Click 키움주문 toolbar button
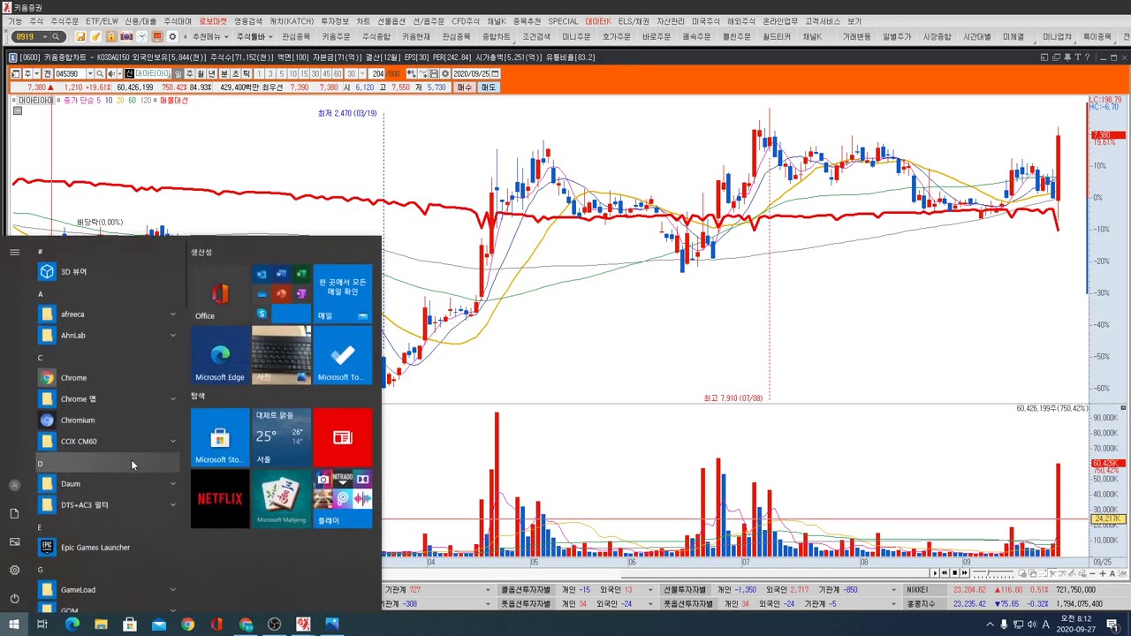The height and width of the screenshot is (636, 1131). tap(336, 36)
